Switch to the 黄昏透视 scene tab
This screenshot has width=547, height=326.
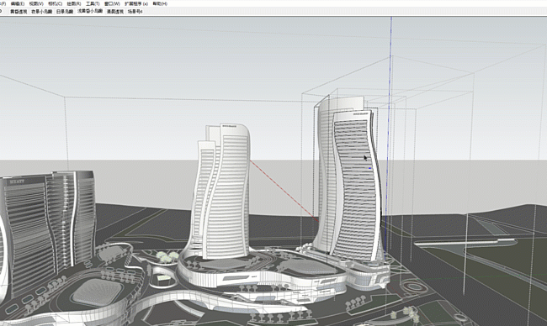click(19, 12)
